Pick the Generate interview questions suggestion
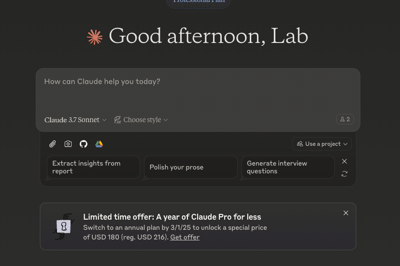This screenshot has height=266, width=400. tap(288, 167)
